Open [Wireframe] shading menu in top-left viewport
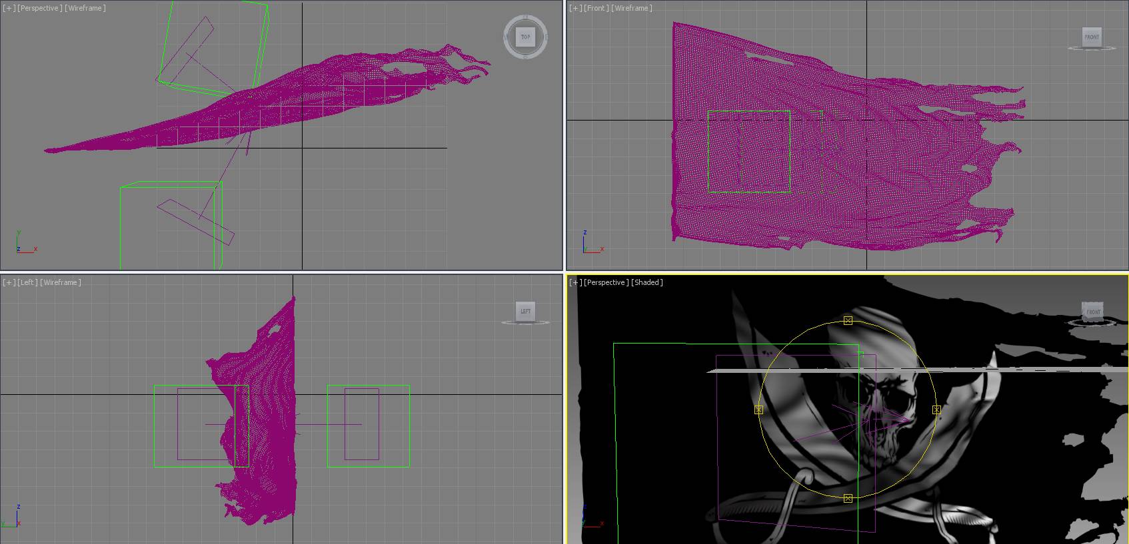The width and height of the screenshot is (1129, 544). [85, 8]
